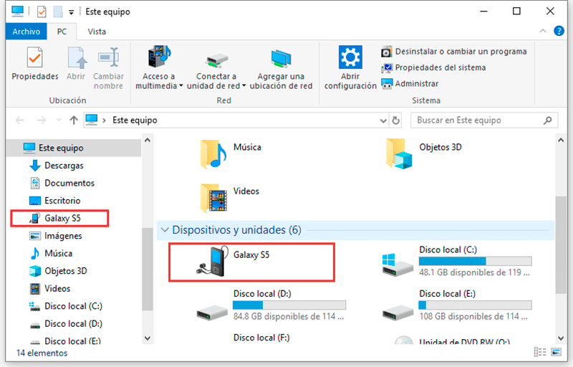Click the breadcrumb chevron before Este equipo
The image size is (573, 367).
[104, 120]
